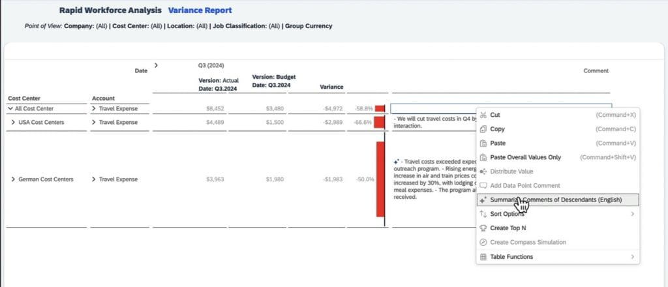The image size is (668, 287).
Task: Click the Copy icon in context menu
Action: (483, 129)
